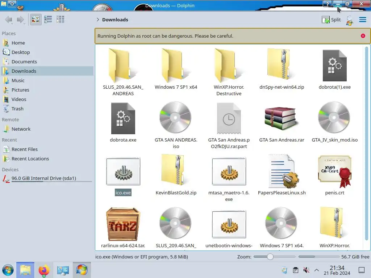Screen dimensions: 371x278
Task: Select dobrota(1).exe file
Action: [x=334, y=69]
